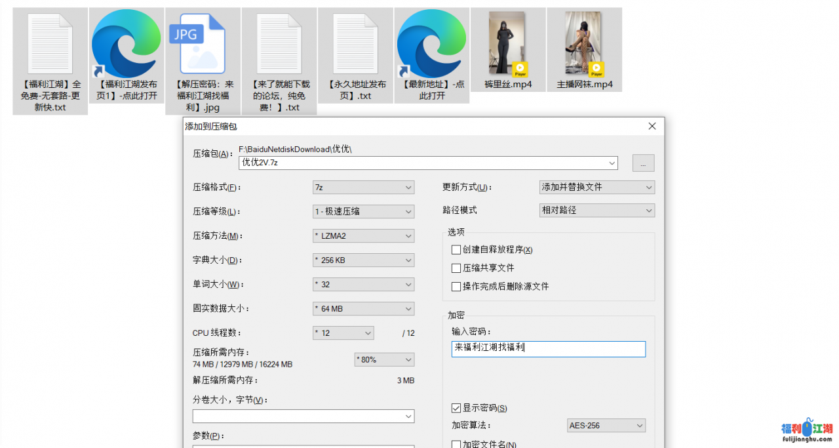Click the 【福利江湖发布页1】 Edge shortcut icon

[x=127, y=43]
